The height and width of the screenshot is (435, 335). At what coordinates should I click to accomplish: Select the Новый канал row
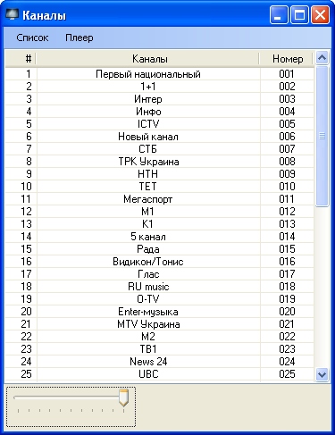pos(160,137)
